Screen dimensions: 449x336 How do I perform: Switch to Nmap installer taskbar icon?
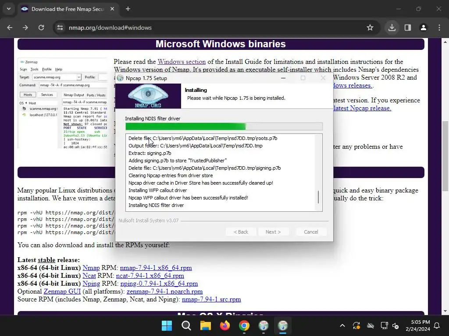coord(264,325)
